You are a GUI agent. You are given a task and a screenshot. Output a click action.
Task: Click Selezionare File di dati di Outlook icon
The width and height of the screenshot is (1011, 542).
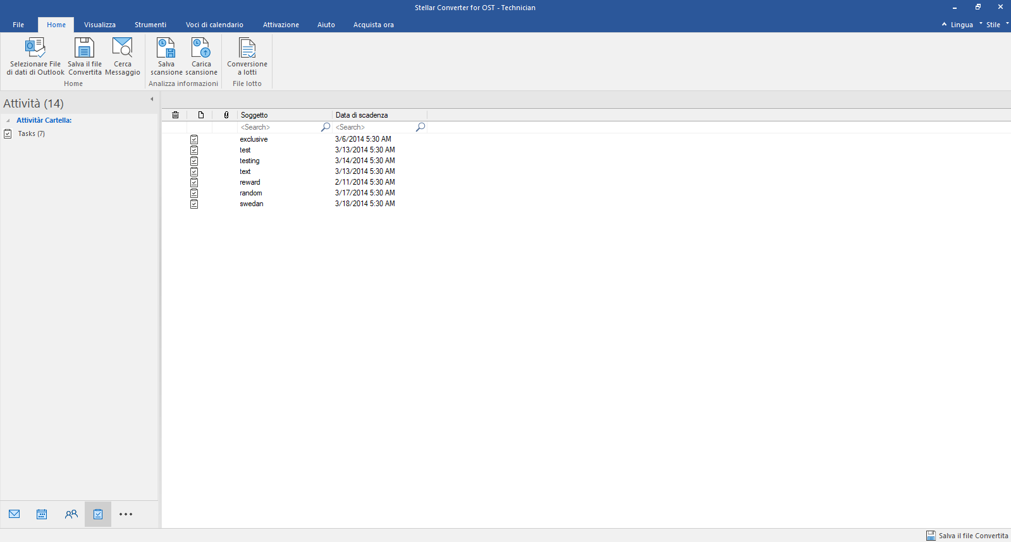(x=35, y=47)
